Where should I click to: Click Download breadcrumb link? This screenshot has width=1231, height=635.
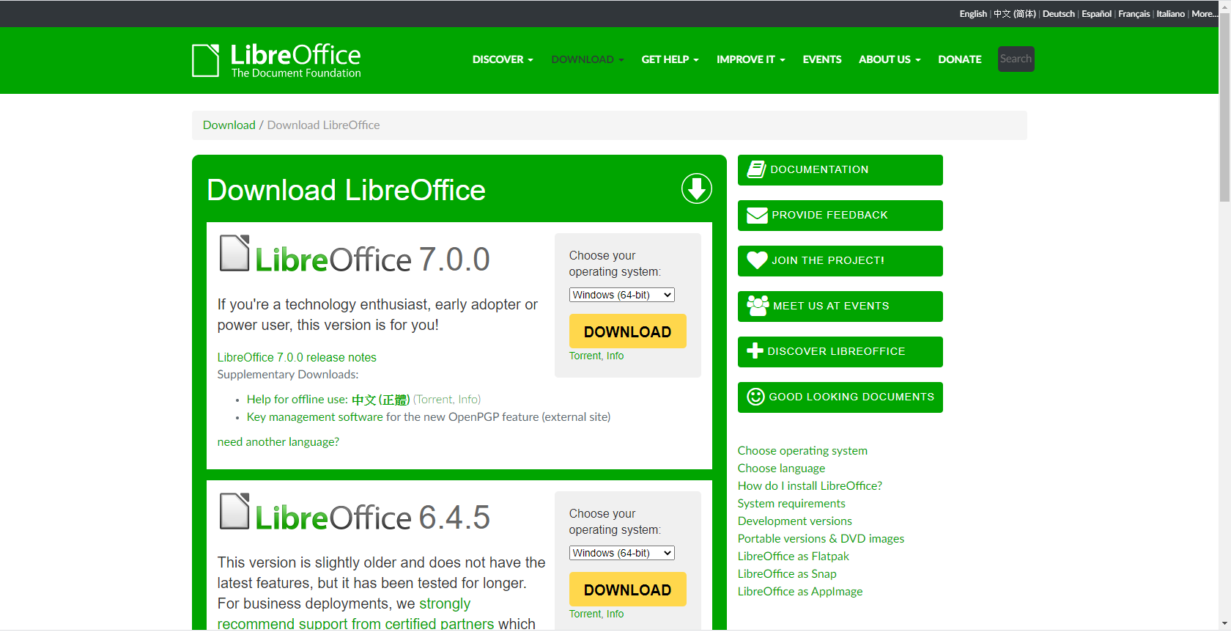(229, 125)
